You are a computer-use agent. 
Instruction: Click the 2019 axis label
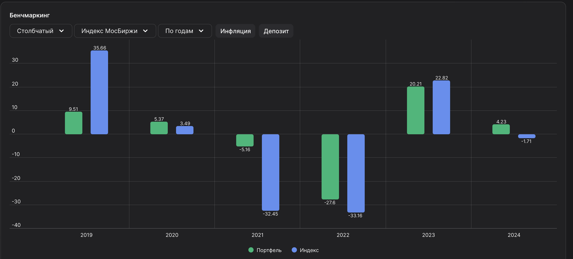coord(86,235)
